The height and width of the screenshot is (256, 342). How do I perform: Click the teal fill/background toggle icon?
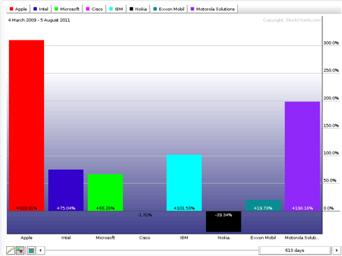[x=31, y=250]
